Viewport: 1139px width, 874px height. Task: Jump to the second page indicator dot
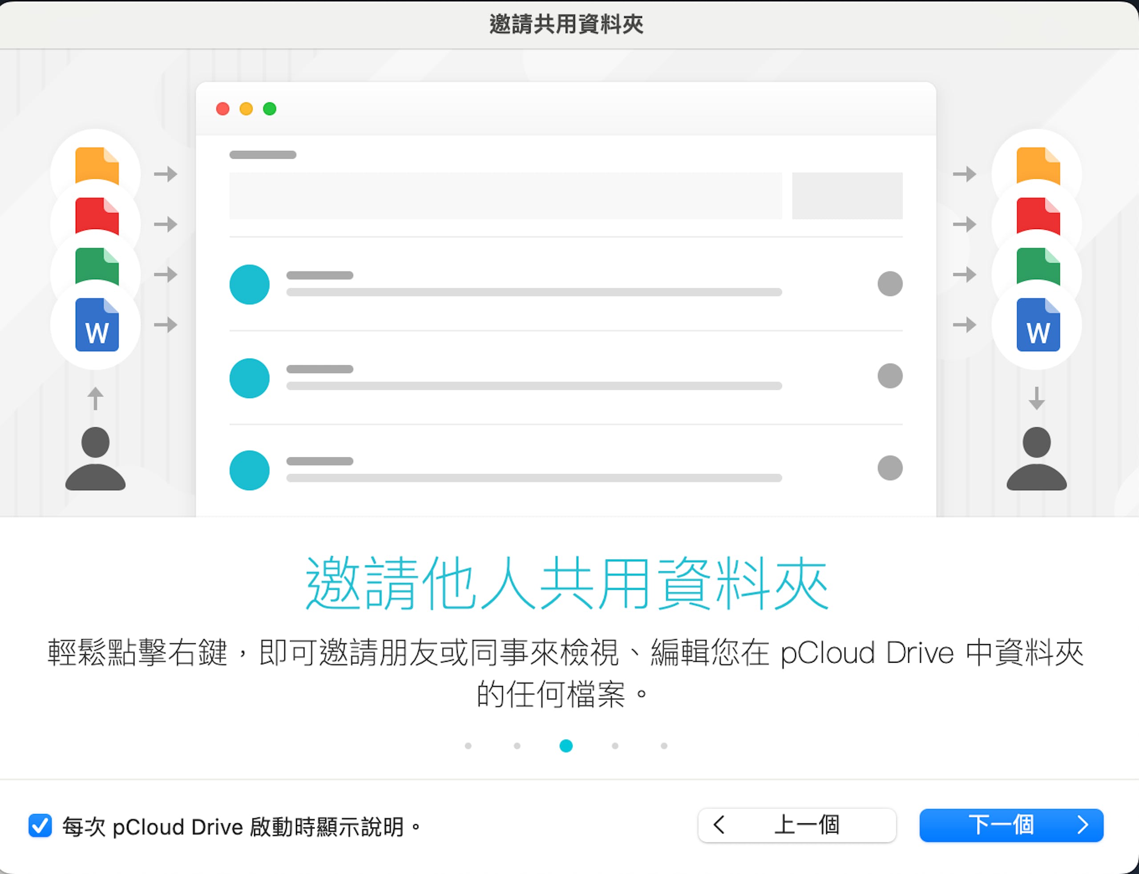pos(517,746)
